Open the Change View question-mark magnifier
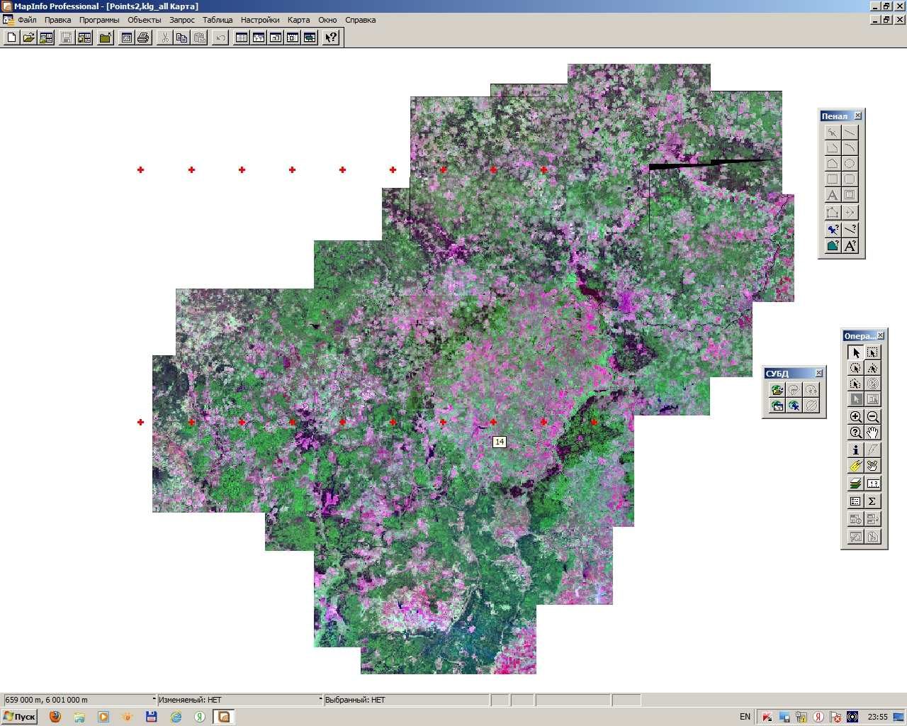 tap(855, 432)
